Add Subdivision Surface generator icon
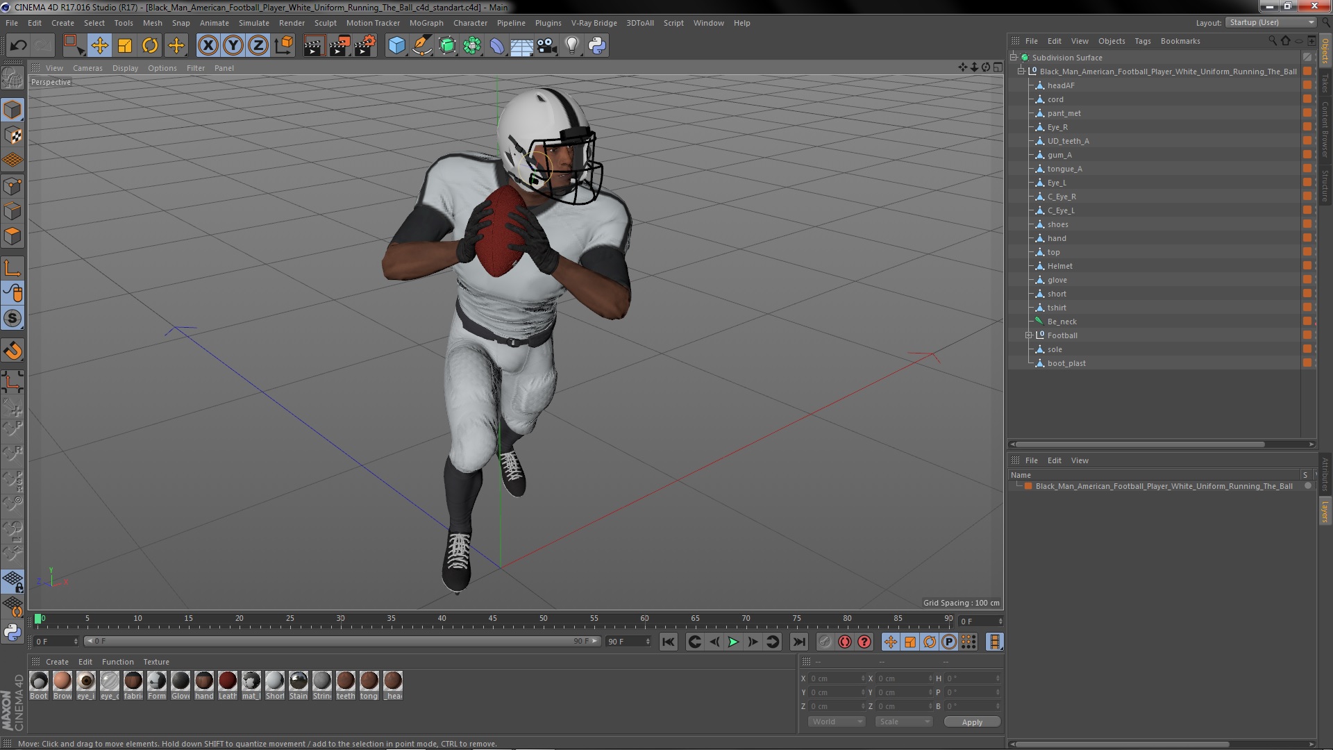The image size is (1333, 750). (447, 46)
